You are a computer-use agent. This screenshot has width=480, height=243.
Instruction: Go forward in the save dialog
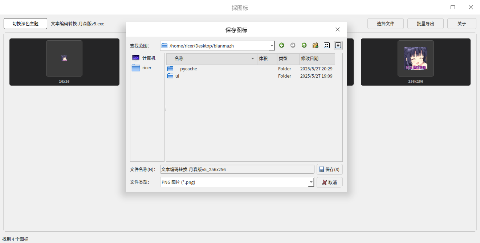click(293, 45)
